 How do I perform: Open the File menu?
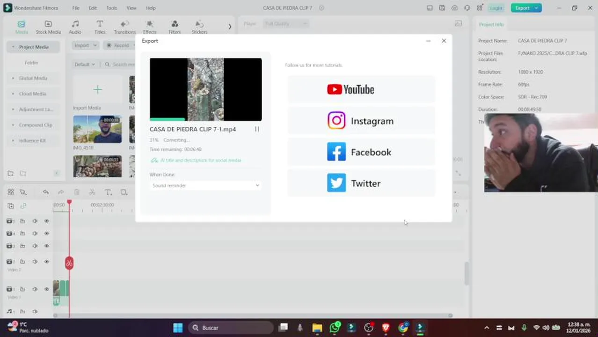pyautogui.click(x=76, y=8)
